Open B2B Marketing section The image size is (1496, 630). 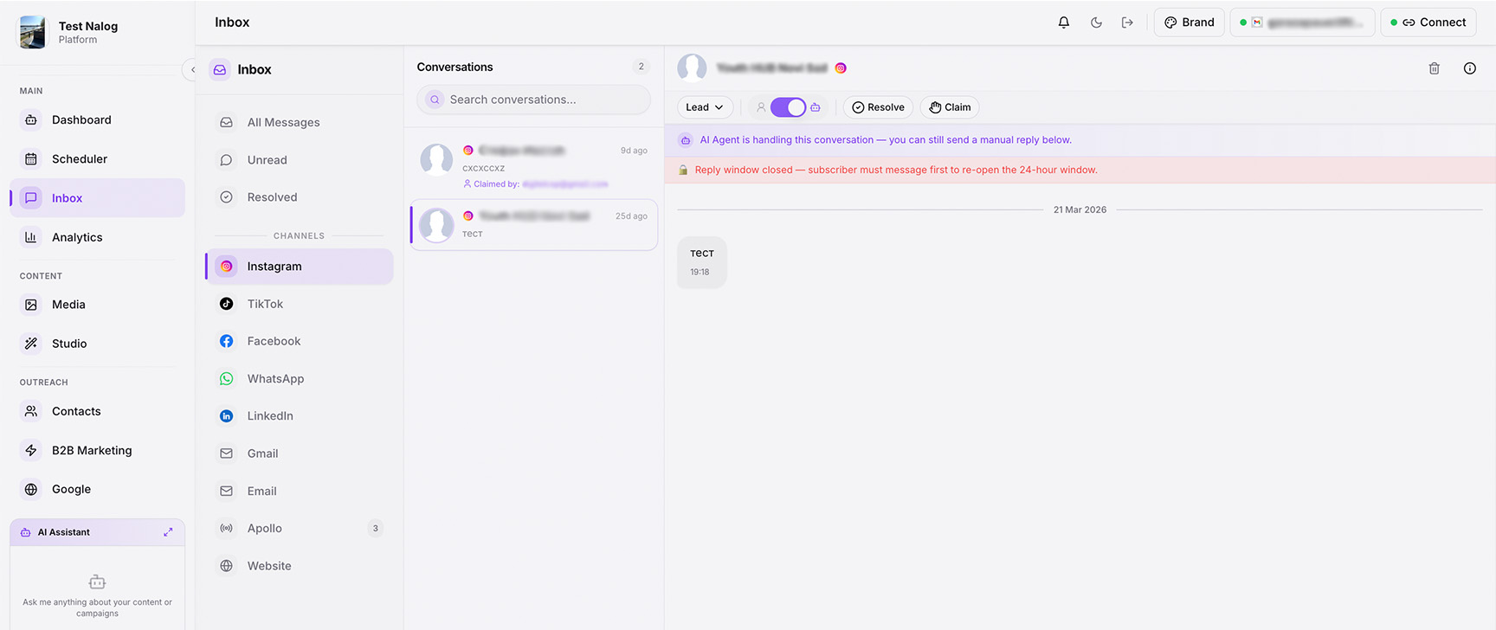click(x=97, y=450)
